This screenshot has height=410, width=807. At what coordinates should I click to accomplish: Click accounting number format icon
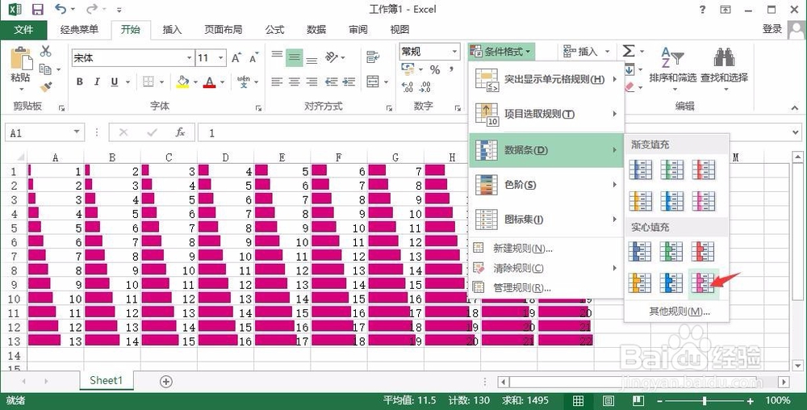(x=408, y=69)
